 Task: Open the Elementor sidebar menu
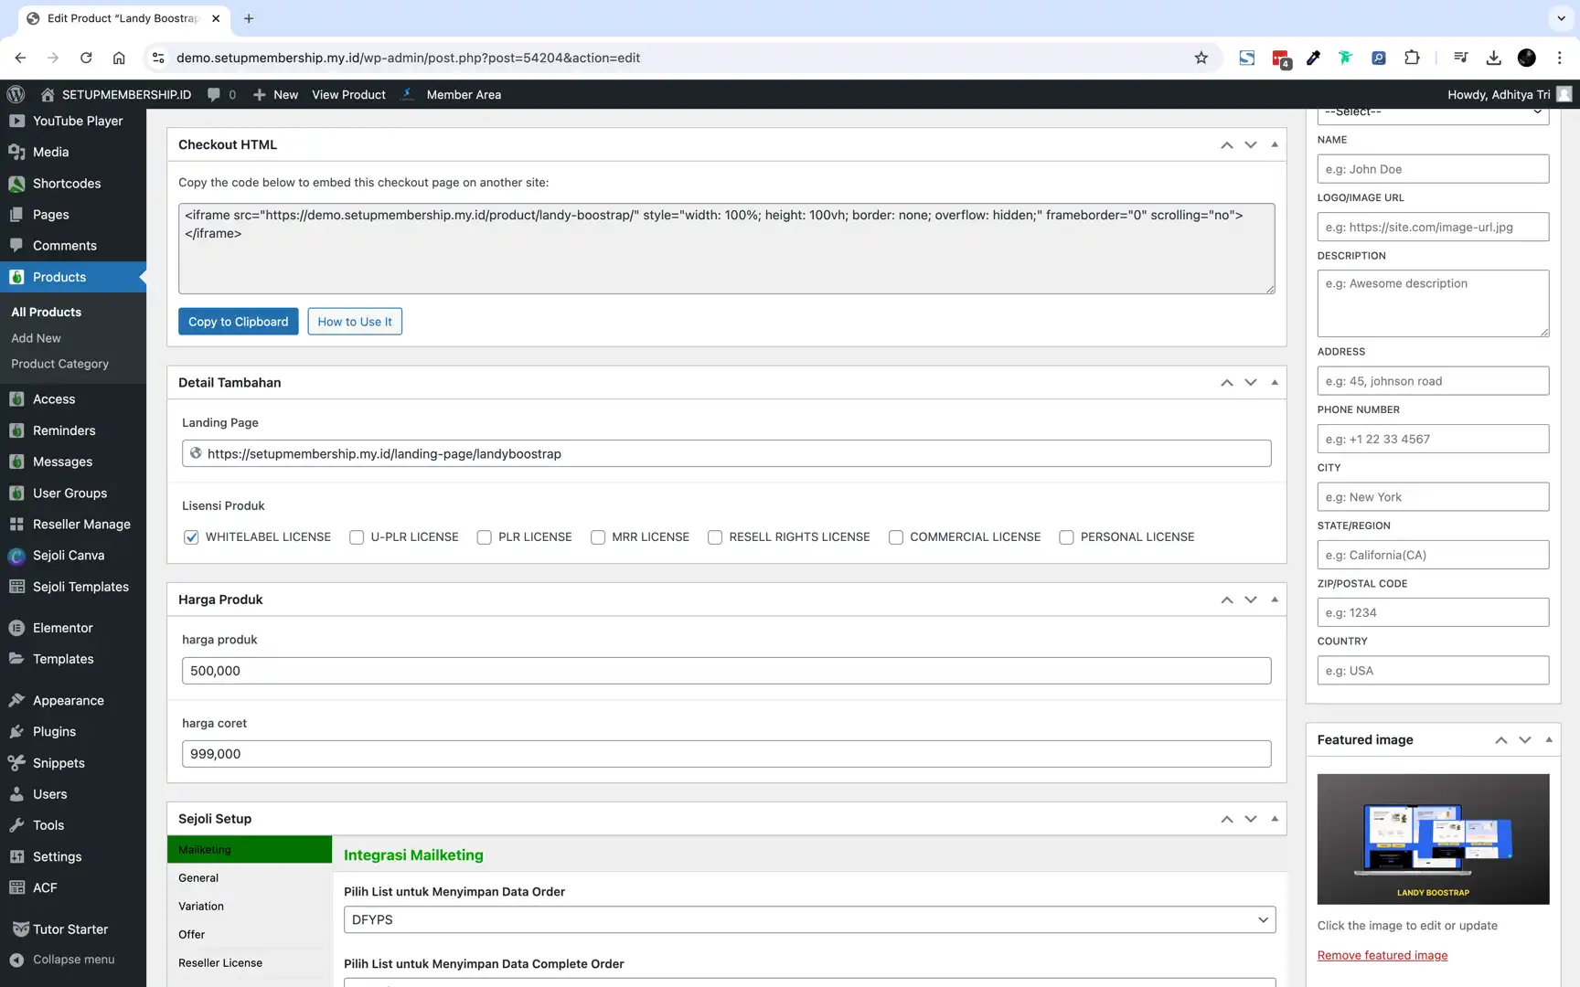[x=62, y=628]
